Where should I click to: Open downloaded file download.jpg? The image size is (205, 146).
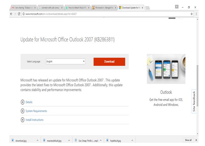(x=21, y=141)
